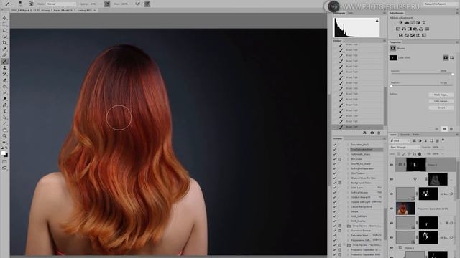Delete the current history state
This screenshot has height=258, width=460.
pyautogui.click(x=379, y=133)
